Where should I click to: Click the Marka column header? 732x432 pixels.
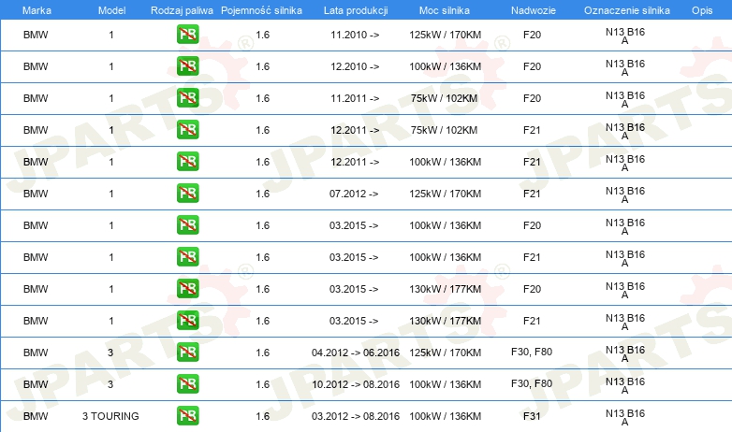coord(37,10)
